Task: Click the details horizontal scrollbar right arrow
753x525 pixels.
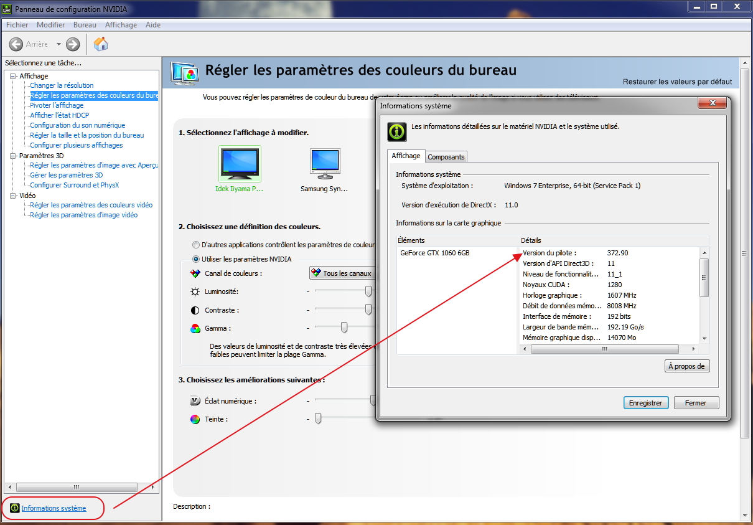Action: tap(695, 349)
